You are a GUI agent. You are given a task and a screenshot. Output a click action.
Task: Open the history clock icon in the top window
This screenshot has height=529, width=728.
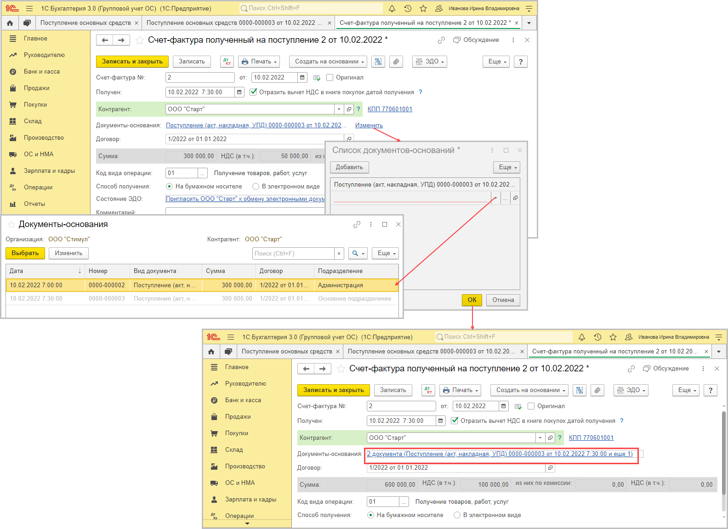408,8
